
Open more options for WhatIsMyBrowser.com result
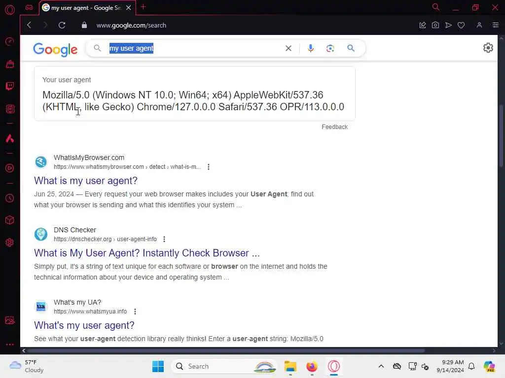209,167
